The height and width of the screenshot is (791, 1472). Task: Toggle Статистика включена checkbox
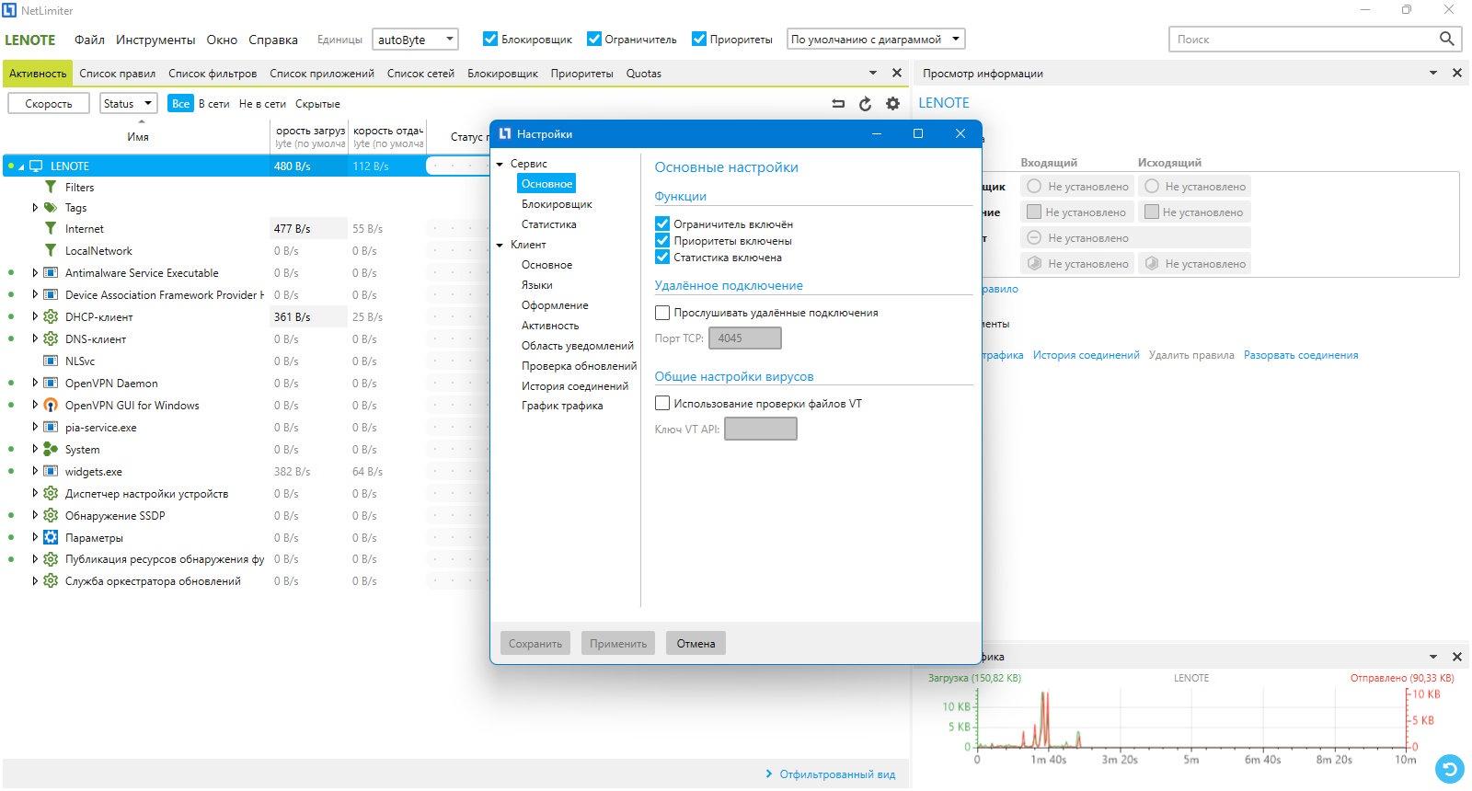[661, 257]
